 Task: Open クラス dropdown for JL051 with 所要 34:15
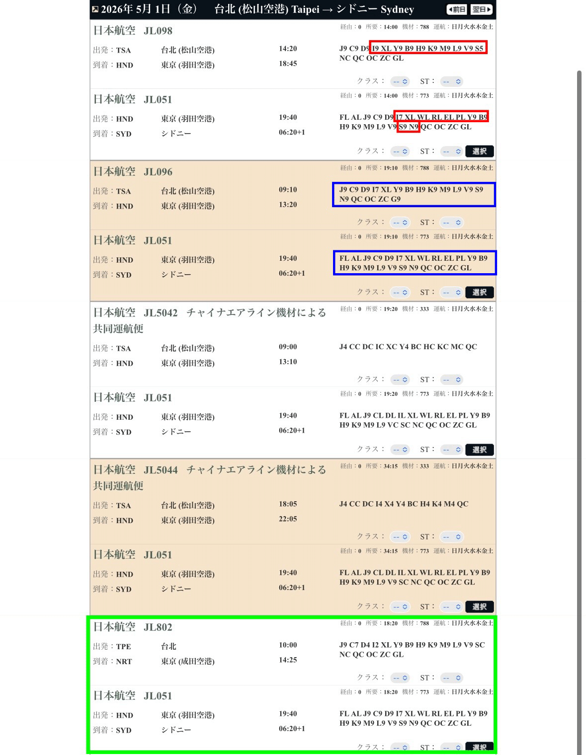(x=400, y=607)
